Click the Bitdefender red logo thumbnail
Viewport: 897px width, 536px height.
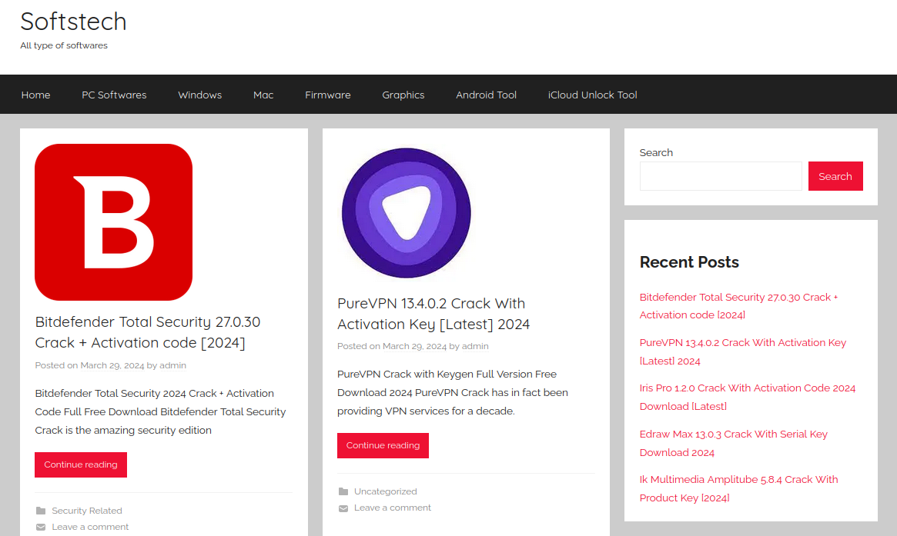(113, 222)
